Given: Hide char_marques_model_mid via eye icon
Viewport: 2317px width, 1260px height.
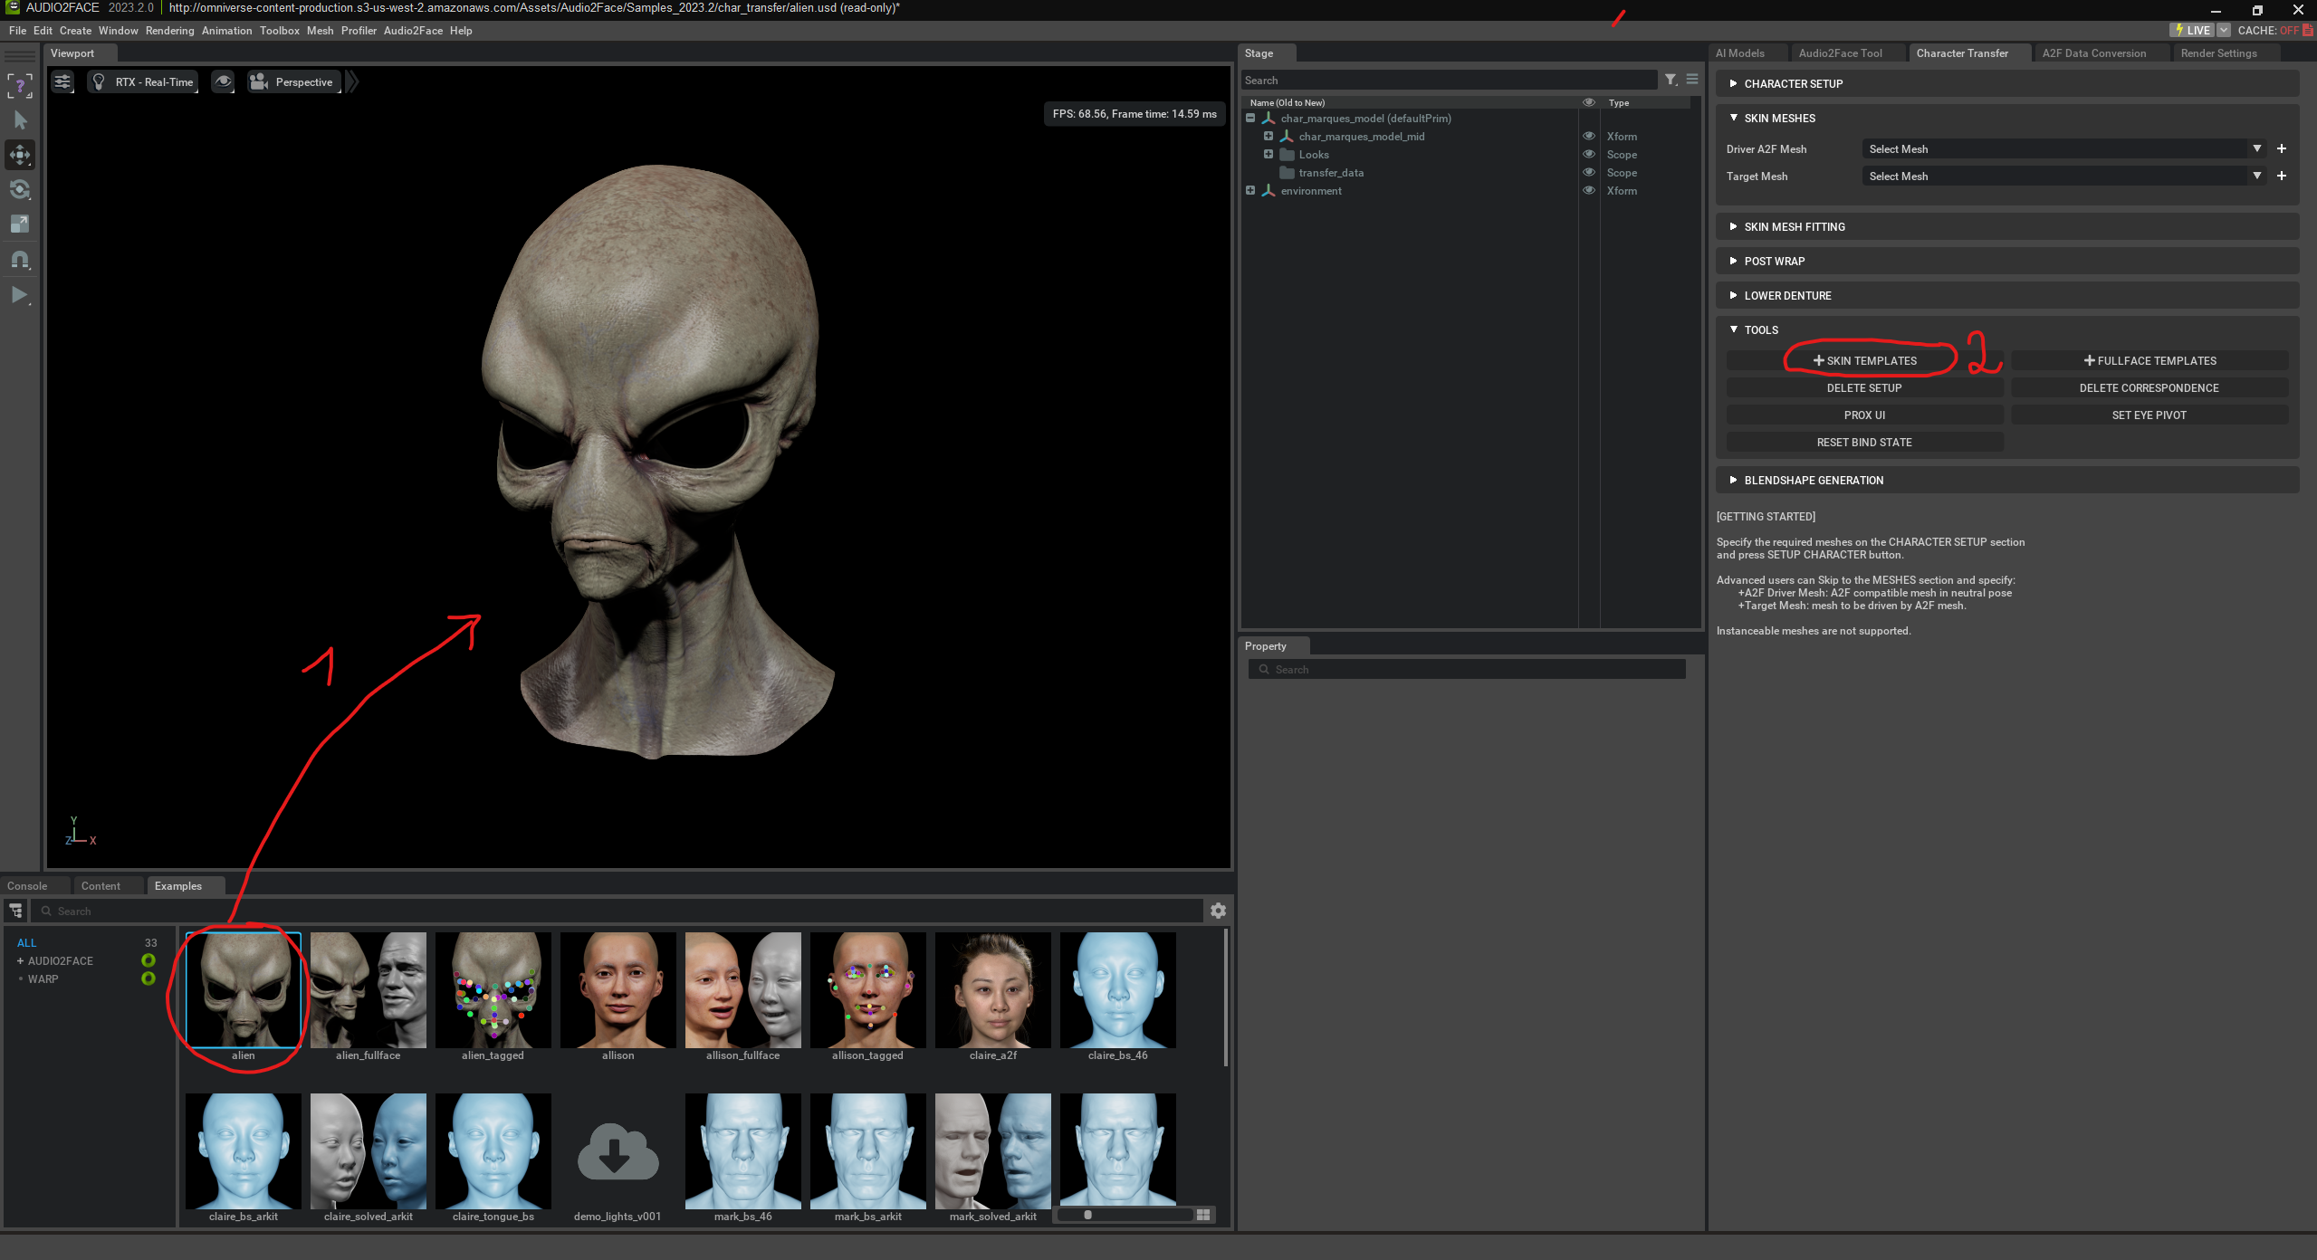Looking at the screenshot, I should (x=1588, y=136).
